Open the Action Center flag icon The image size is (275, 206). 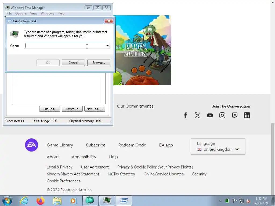(235, 201)
